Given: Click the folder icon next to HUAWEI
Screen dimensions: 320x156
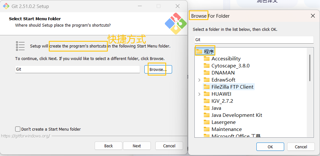Looking at the screenshot, I should point(207,94).
